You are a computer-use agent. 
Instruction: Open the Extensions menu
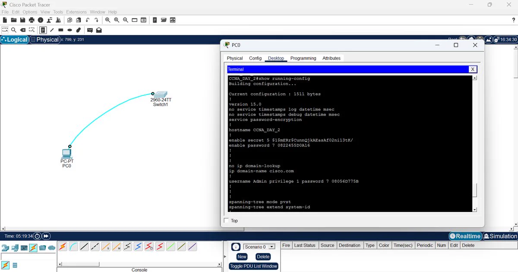(x=76, y=12)
